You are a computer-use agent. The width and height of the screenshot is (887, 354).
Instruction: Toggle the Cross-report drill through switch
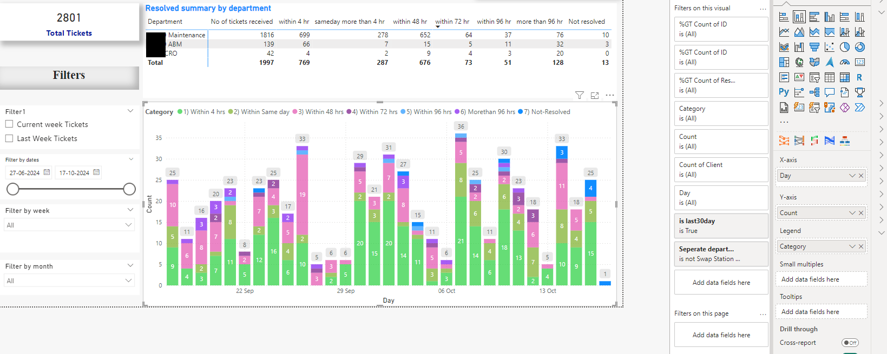click(x=850, y=343)
